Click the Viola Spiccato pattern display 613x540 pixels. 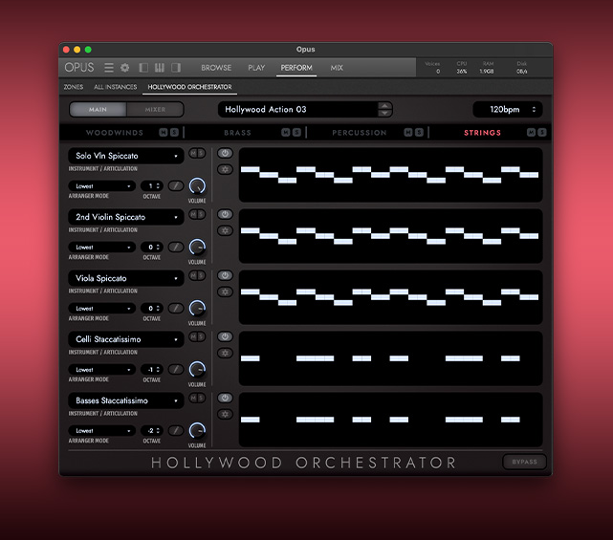[x=390, y=297]
